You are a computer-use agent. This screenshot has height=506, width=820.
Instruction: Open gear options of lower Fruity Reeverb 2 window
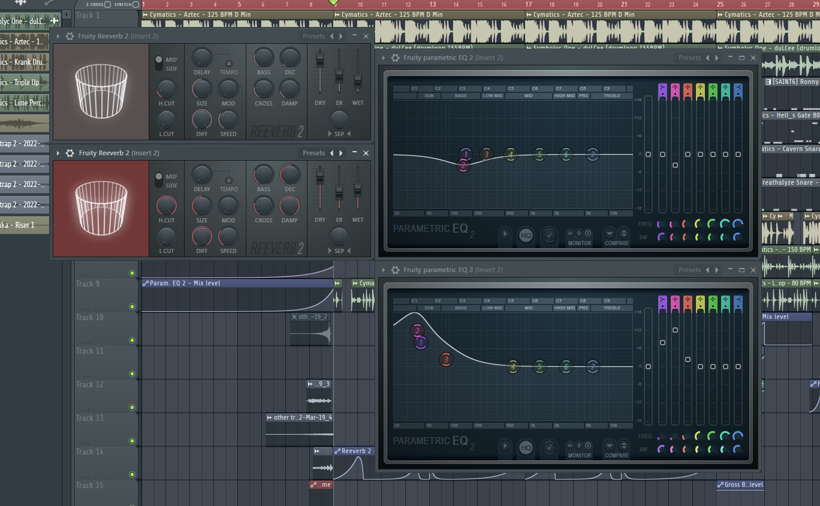(70, 153)
